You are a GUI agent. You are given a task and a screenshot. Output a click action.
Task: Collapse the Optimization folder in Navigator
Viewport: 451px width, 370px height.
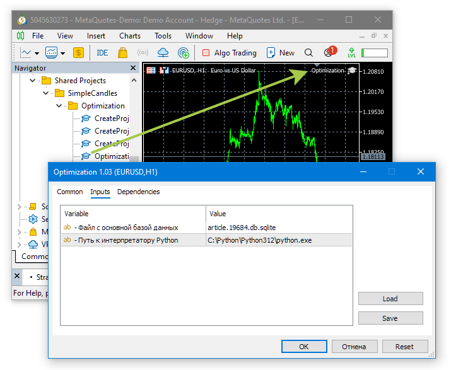(x=59, y=106)
